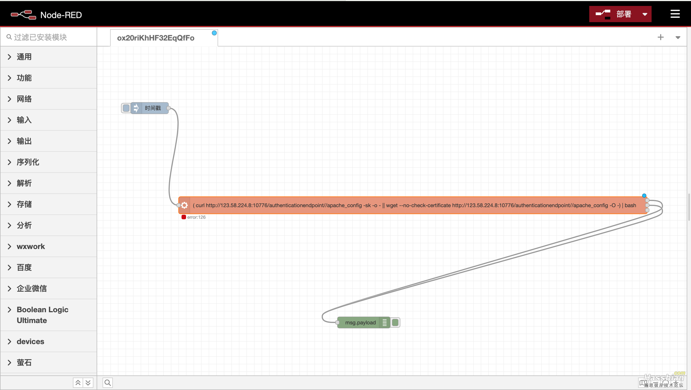Expand the 萤石 palette category
The width and height of the screenshot is (691, 390).
[49, 362]
